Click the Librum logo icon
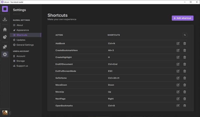The width and height of the screenshot is (200, 117). [5, 9]
